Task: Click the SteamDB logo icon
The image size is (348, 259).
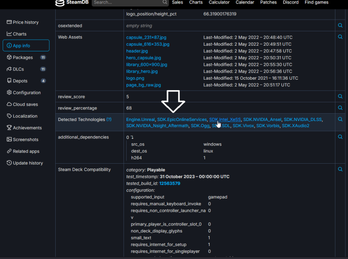Action: coord(60,3)
